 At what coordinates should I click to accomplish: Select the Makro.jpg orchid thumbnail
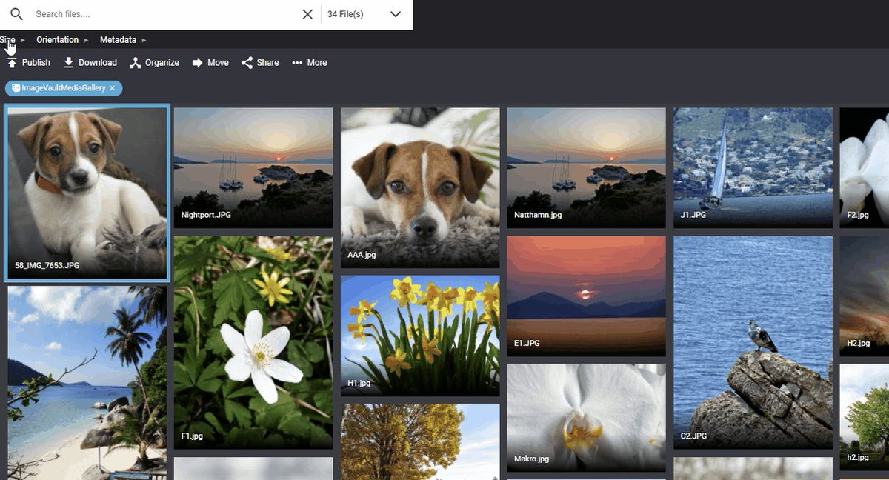(x=586, y=417)
